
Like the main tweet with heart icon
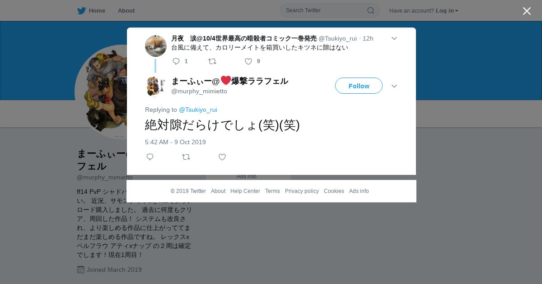click(x=222, y=157)
